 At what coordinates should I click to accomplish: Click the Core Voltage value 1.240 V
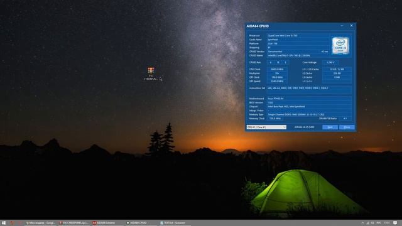tap(330, 62)
